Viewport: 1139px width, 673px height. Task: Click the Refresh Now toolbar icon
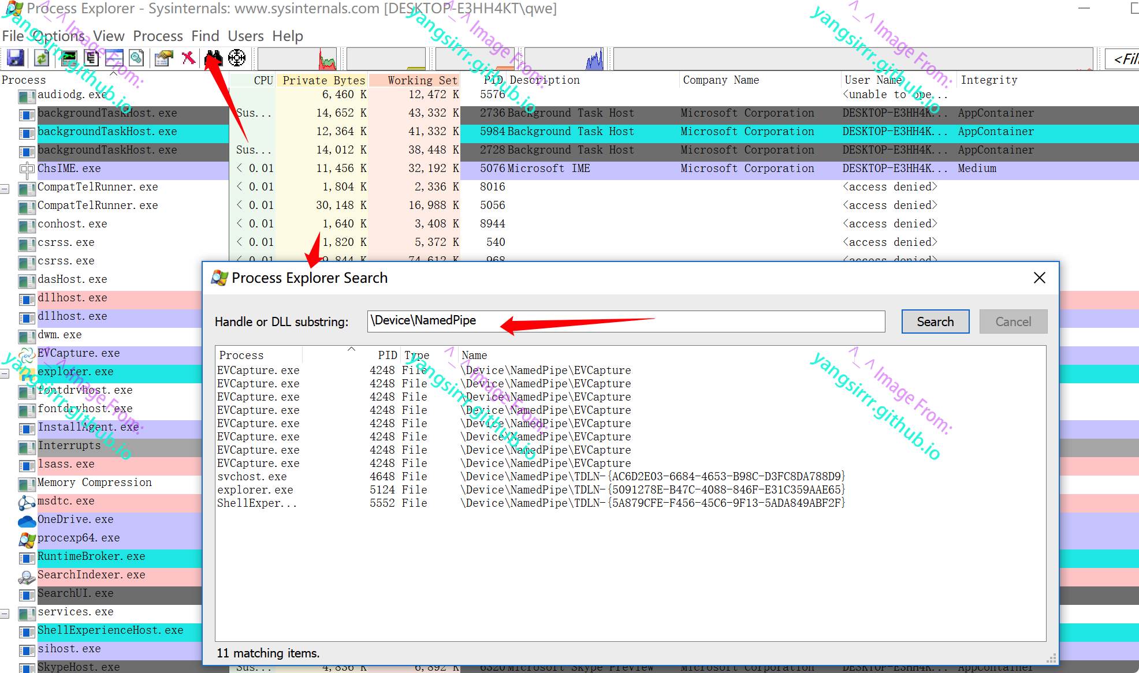pos(41,58)
